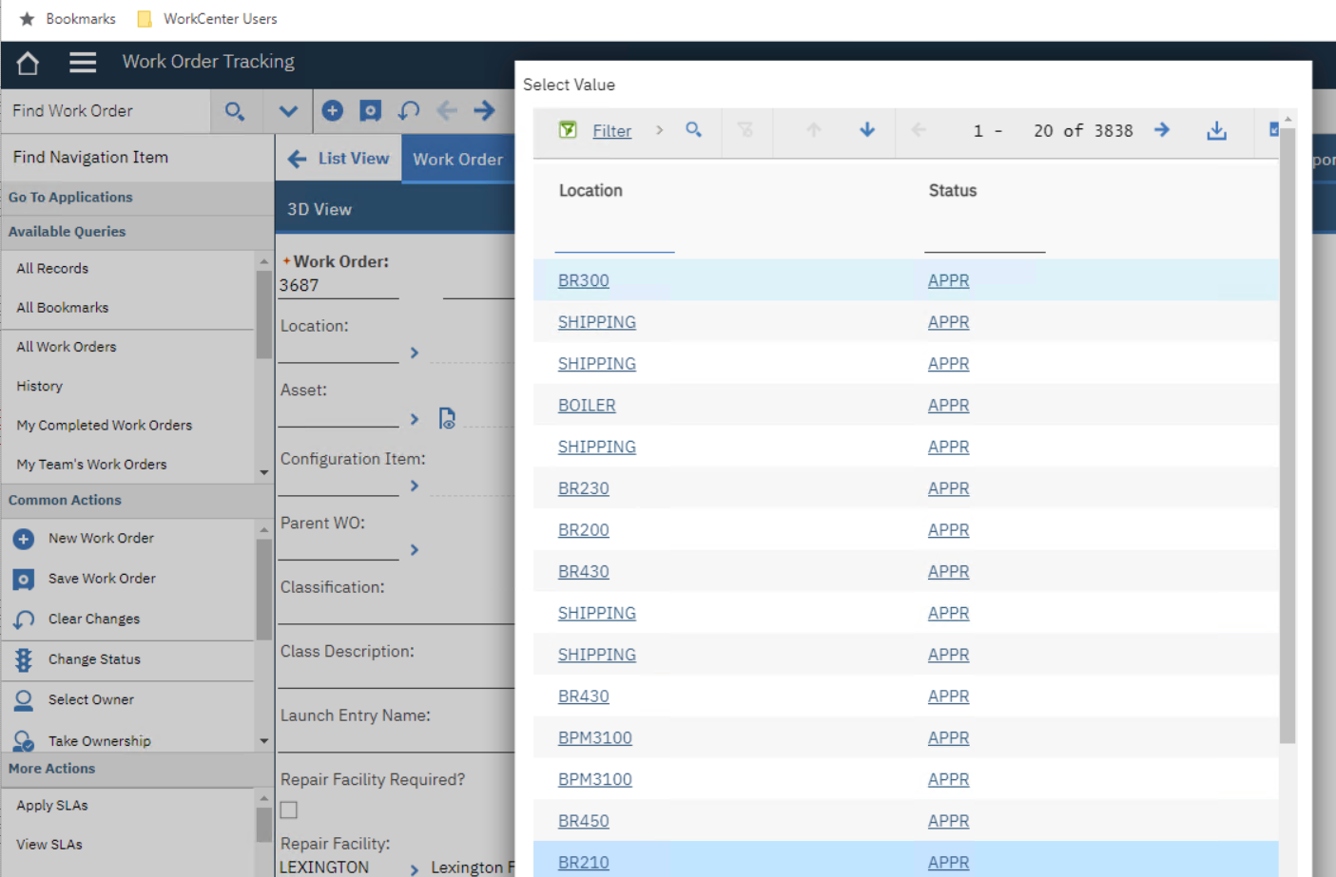The width and height of the screenshot is (1336, 877).
Task: Click the Save Work Order icon under Common Actions
Action: pos(24,579)
